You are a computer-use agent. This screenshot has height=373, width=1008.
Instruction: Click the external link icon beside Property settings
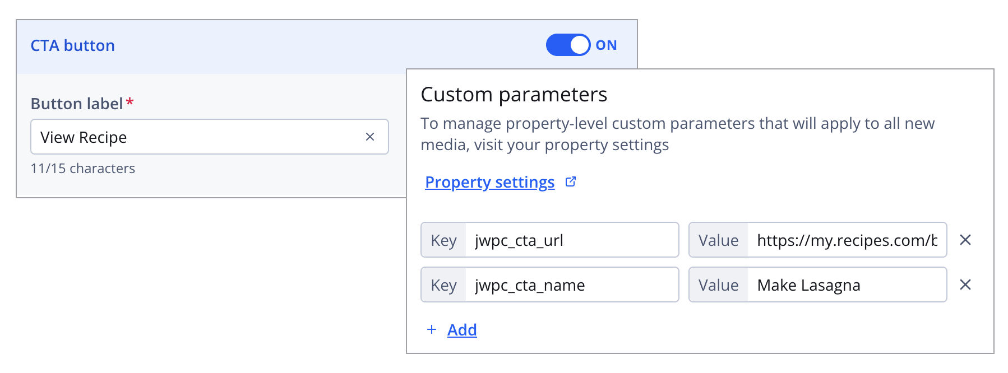pyautogui.click(x=571, y=182)
